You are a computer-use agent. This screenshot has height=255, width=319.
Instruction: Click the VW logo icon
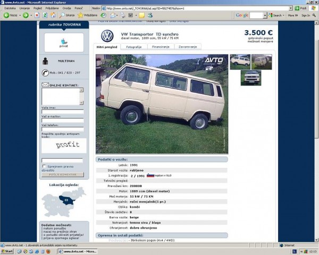pyautogui.click(x=107, y=36)
